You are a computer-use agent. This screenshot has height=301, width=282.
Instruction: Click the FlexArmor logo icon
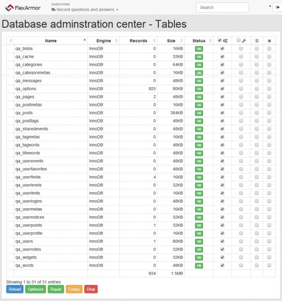pyautogui.click(x=9, y=7)
